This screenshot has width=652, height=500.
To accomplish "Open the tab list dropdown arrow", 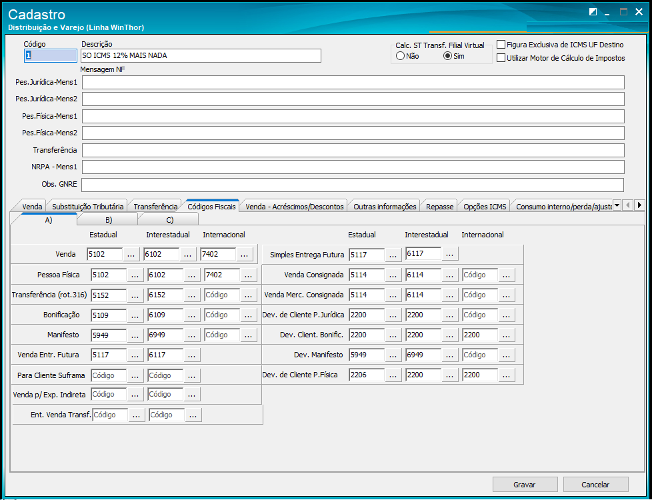I will click(617, 205).
